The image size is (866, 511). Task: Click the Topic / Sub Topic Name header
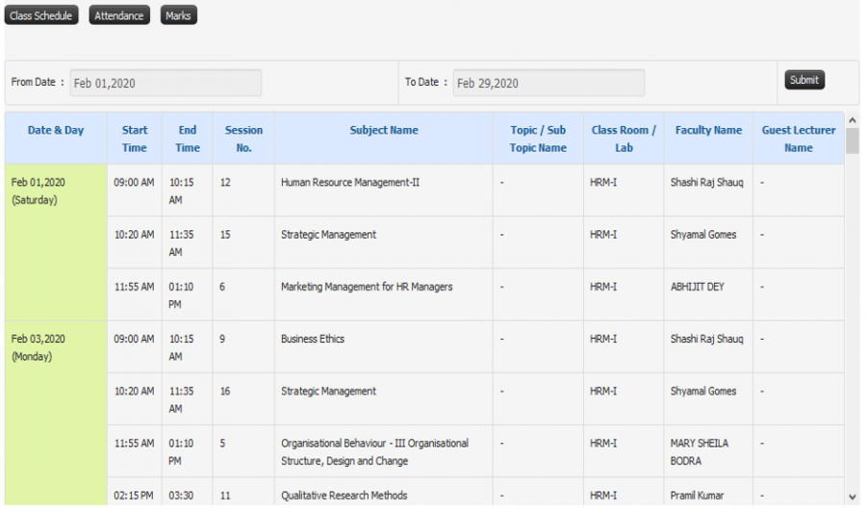coord(538,139)
